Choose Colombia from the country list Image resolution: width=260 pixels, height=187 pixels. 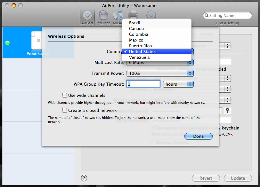[157, 35]
